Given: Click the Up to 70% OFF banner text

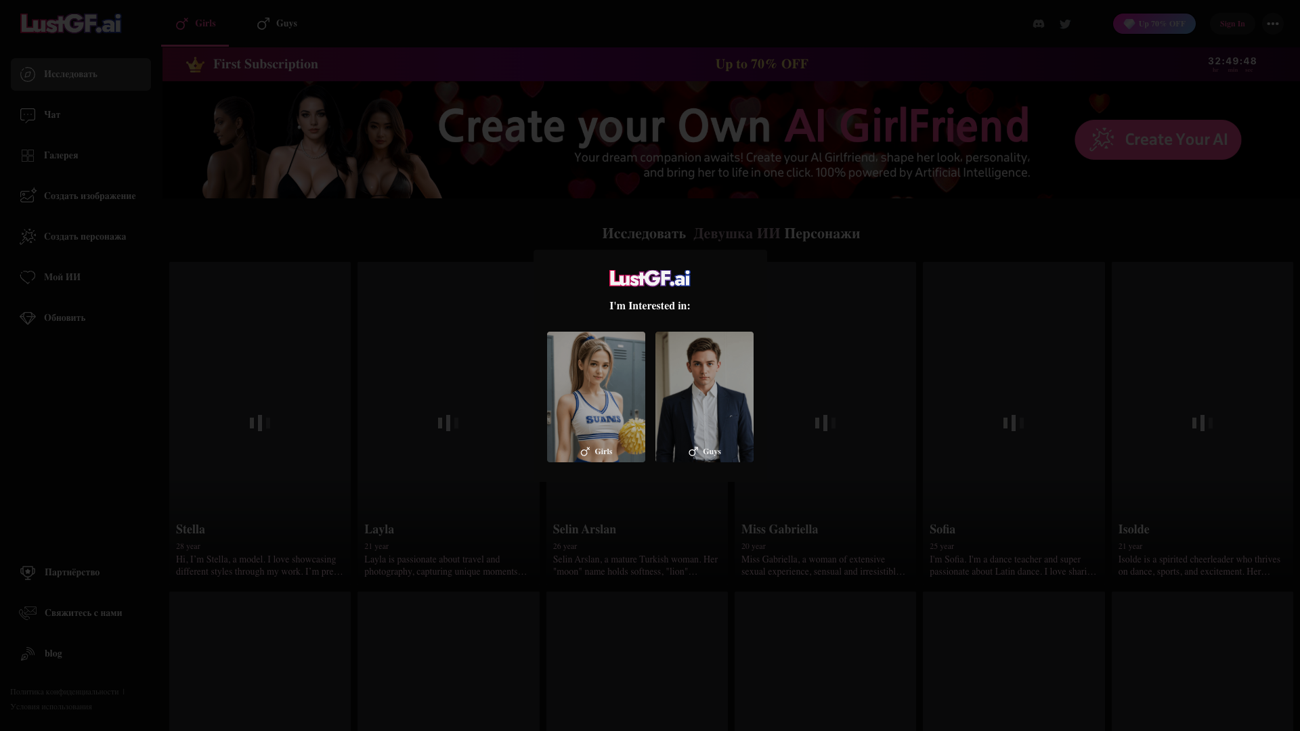Looking at the screenshot, I should (762, 64).
